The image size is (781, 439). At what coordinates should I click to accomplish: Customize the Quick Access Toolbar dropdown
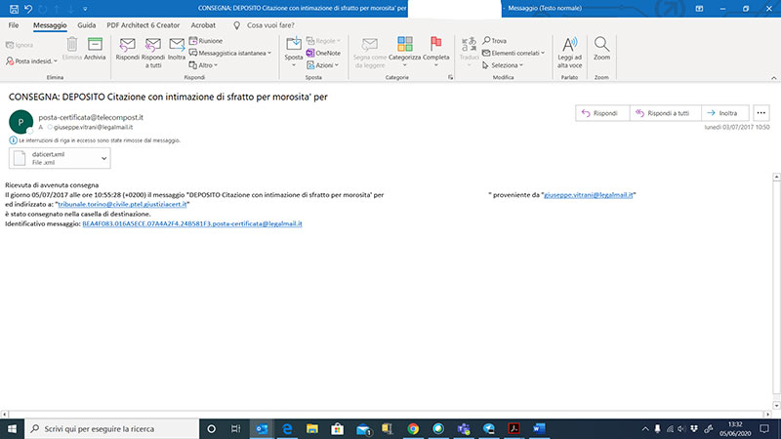tap(85, 9)
